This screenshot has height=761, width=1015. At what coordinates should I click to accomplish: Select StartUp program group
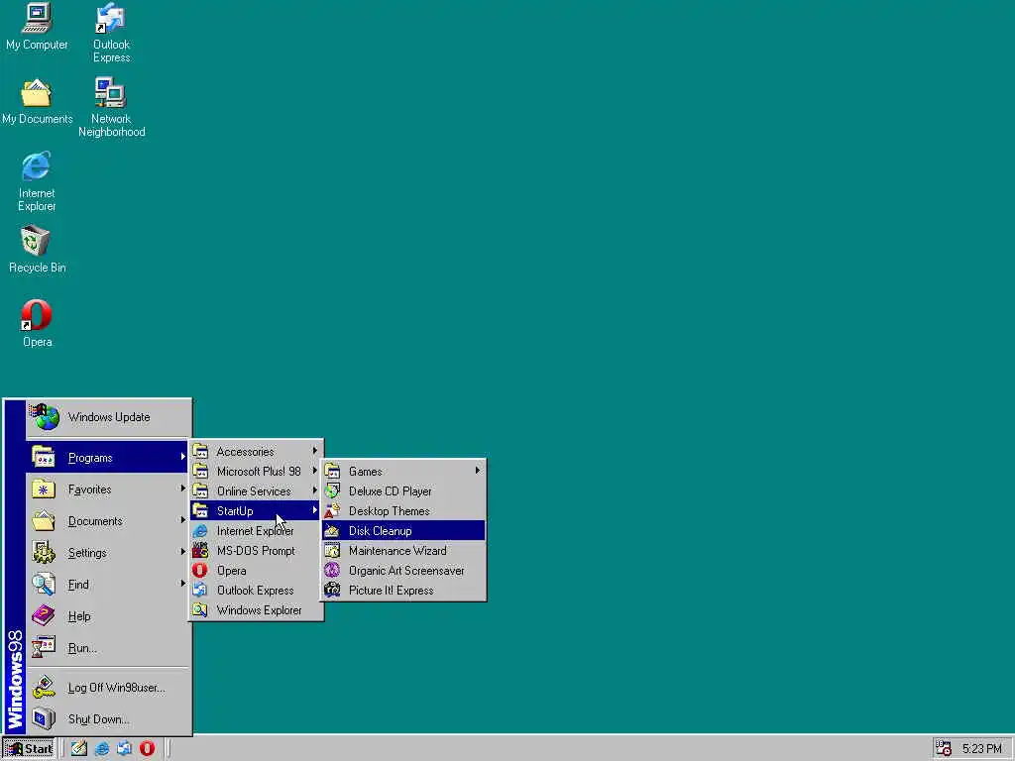257,511
